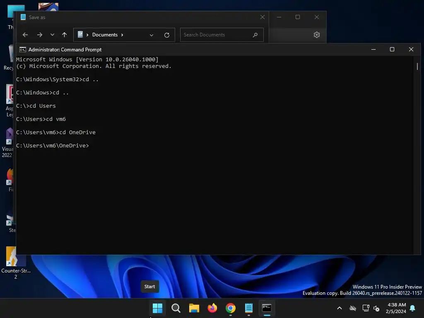Click the OneDrive cloud tray icon
This screenshot has height=318, width=424.
pyautogui.click(x=353, y=308)
